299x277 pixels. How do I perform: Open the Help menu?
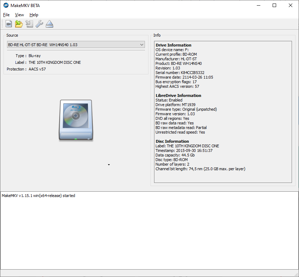point(34,15)
